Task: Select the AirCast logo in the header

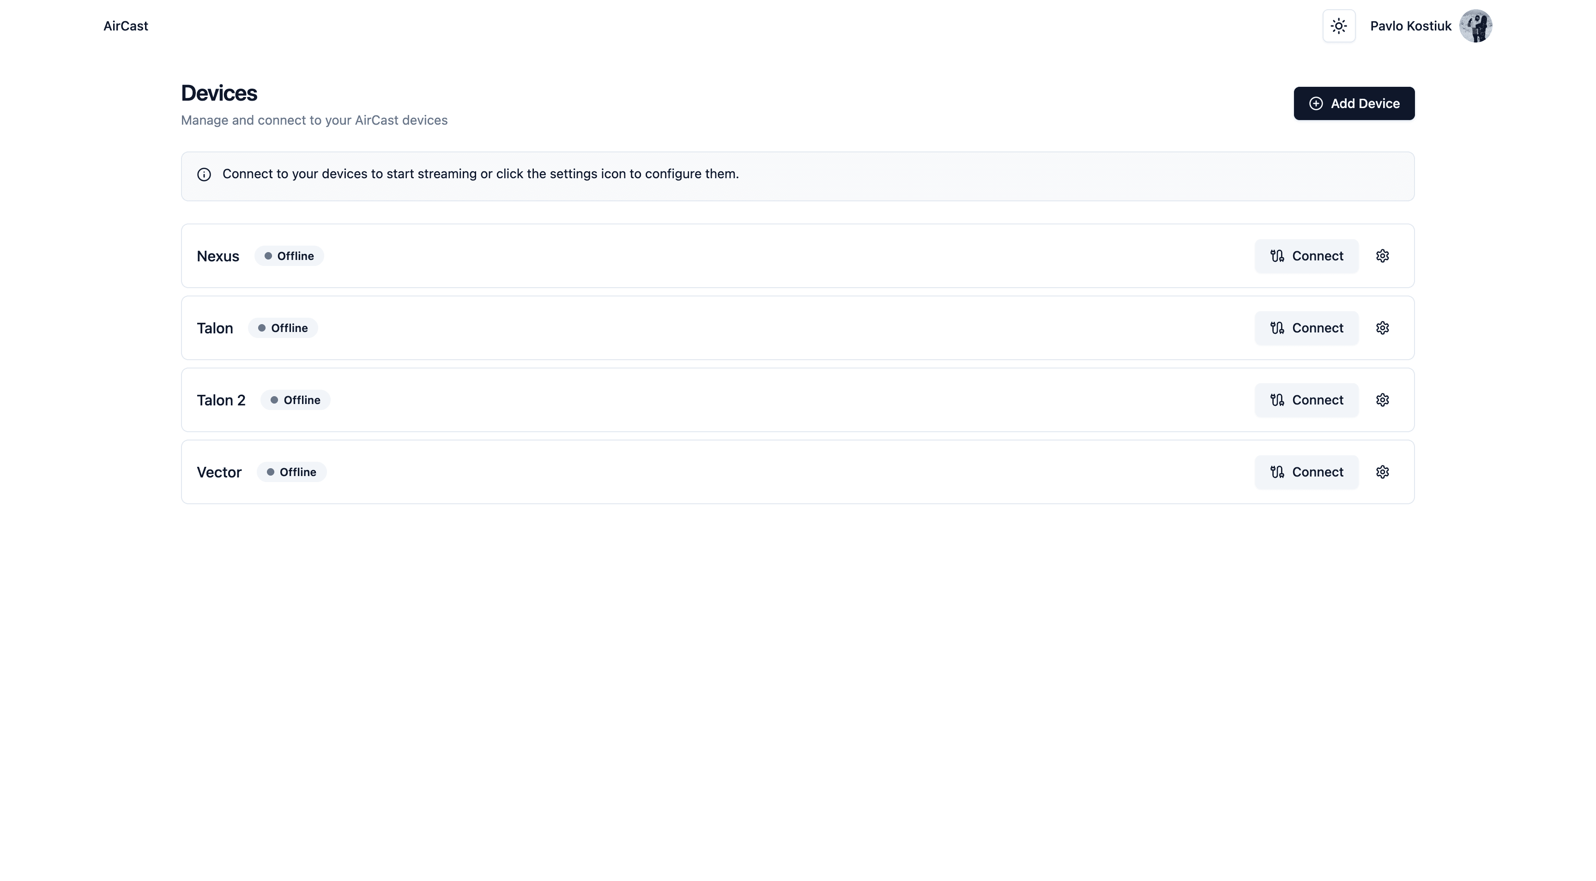Action: pos(125,25)
